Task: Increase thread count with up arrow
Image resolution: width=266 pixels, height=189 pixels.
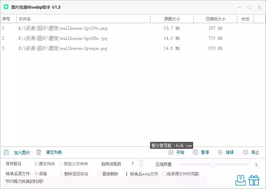Action: [x=141, y=161]
